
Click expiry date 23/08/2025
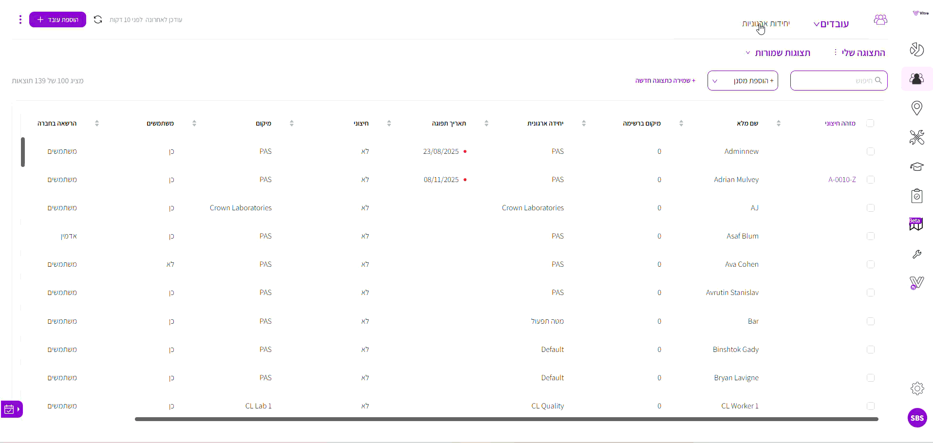[x=441, y=151]
